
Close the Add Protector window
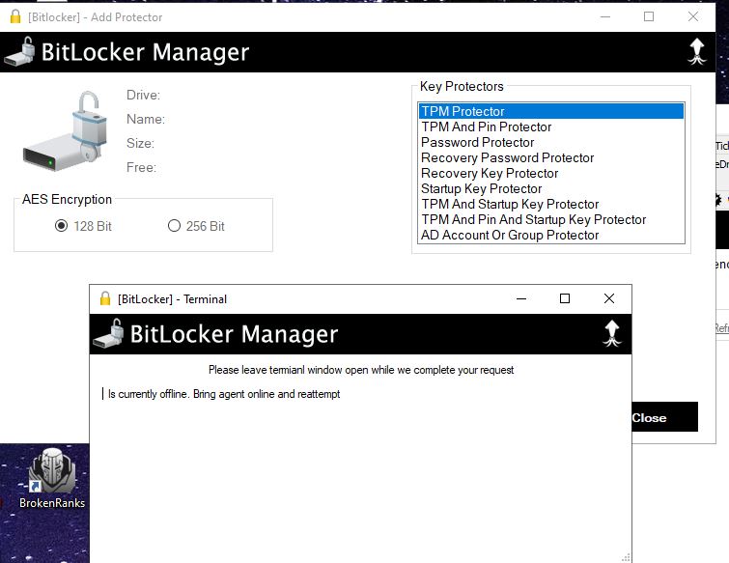click(692, 16)
